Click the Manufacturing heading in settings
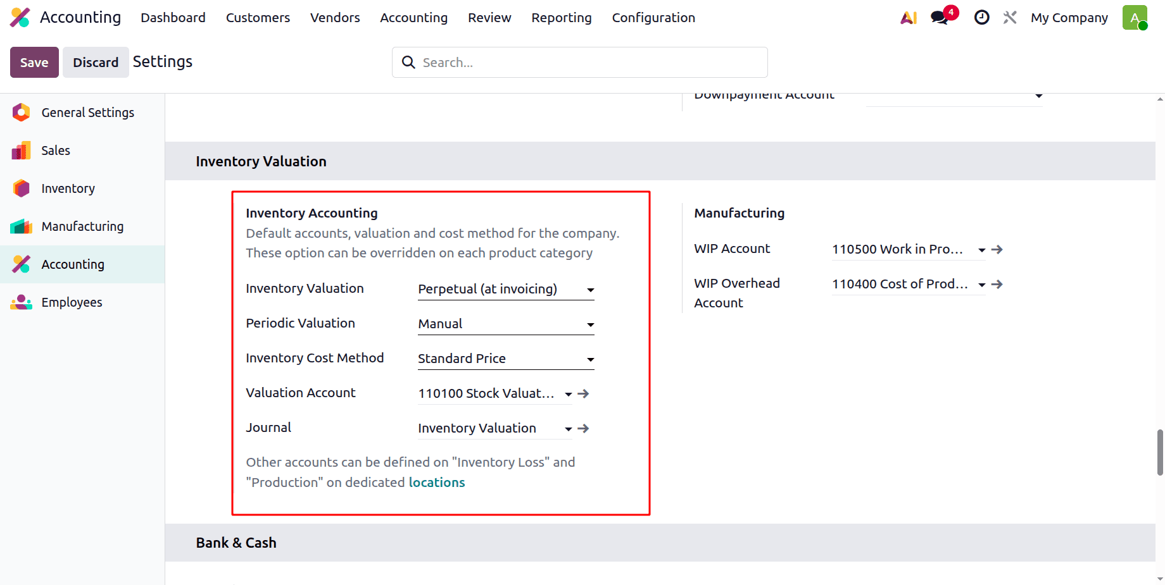Viewport: 1165px width, 585px height. (x=739, y=213)
